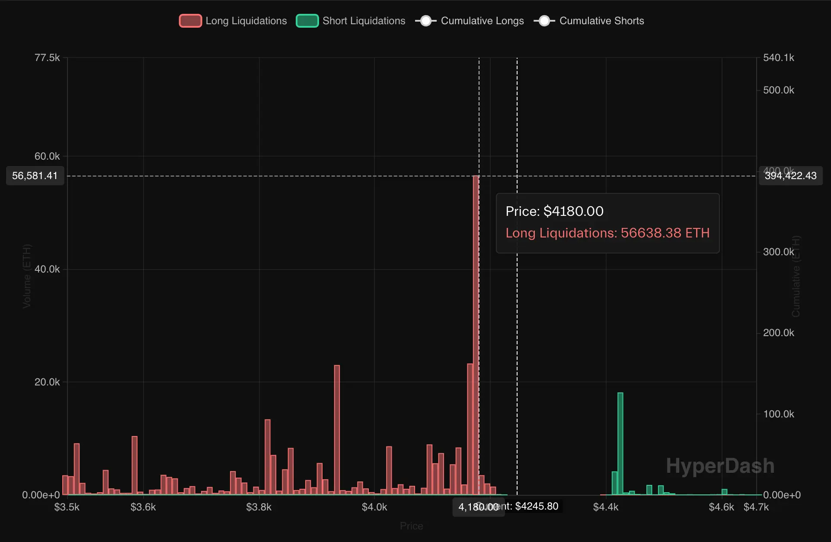Screen dimensions: 831x542
Task: Click the 394,422.43 right axis label
Action: 790,176
